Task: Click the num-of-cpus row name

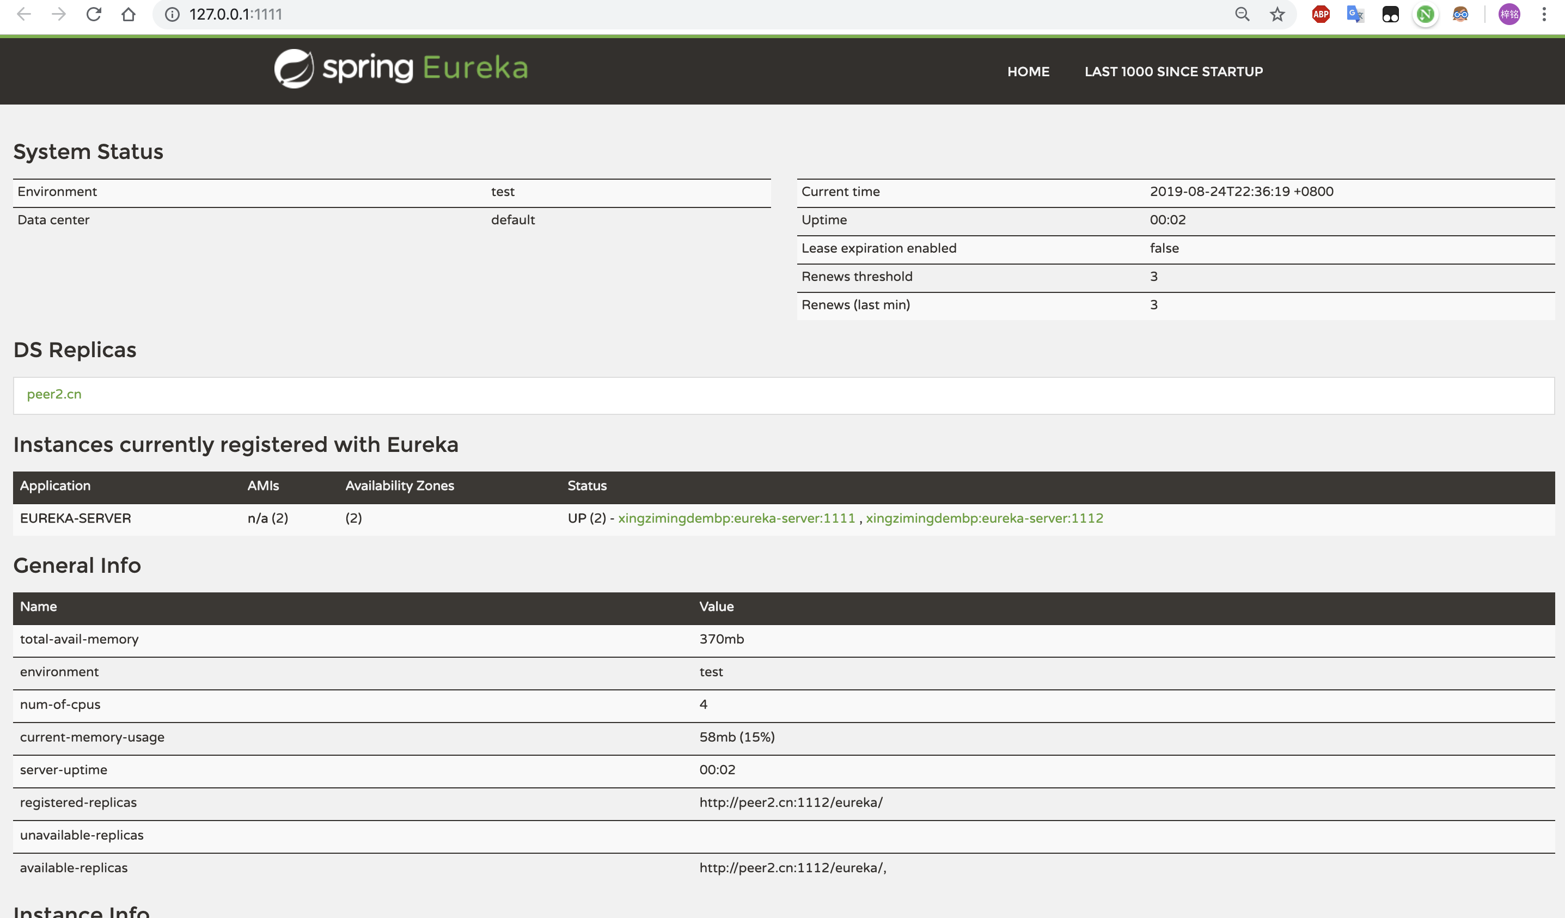Action: (x=59, y=705)
